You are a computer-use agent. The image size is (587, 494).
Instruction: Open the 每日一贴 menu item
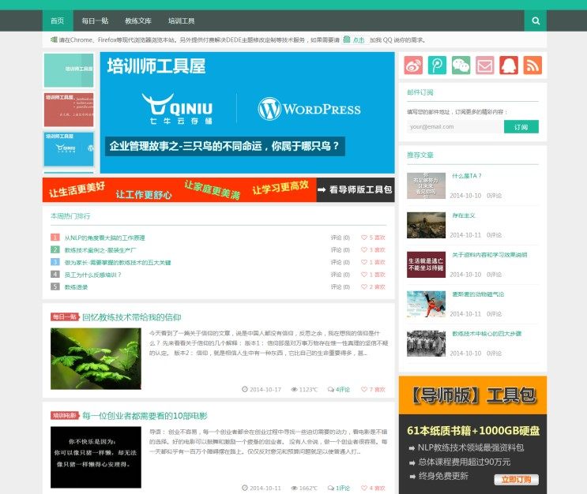[95, 21]
